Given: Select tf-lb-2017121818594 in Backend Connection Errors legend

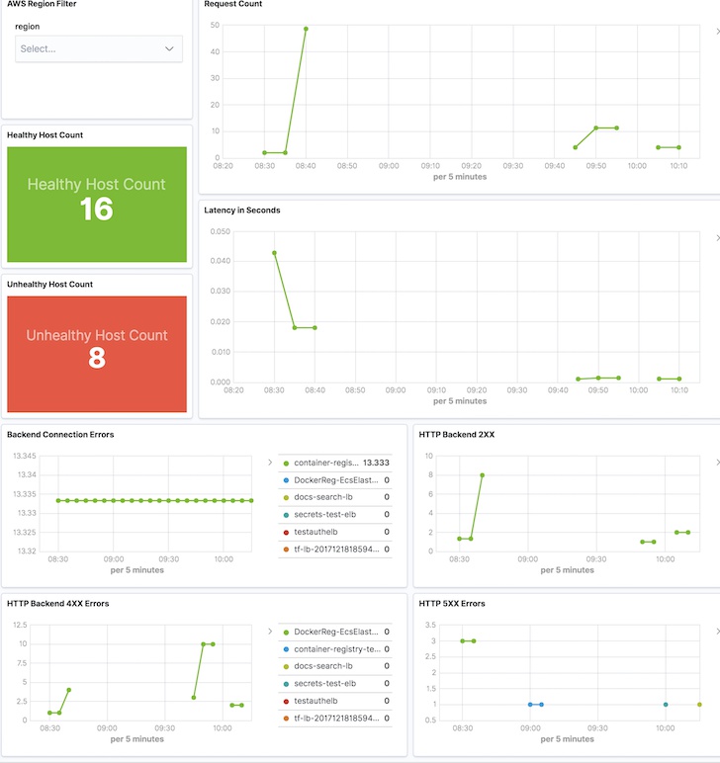Looking at the screenshot, I should 336,548.
